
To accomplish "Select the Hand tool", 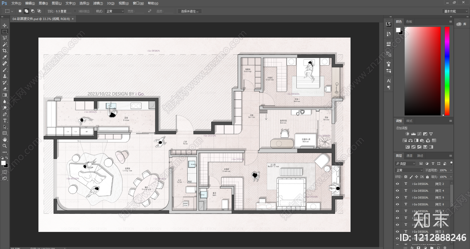I will [x=5, y=139].
